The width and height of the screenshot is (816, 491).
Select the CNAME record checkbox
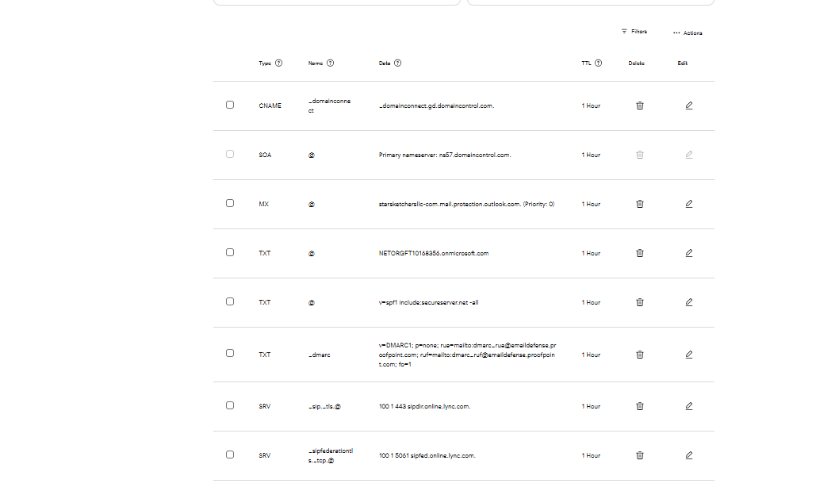click(230, 105)
